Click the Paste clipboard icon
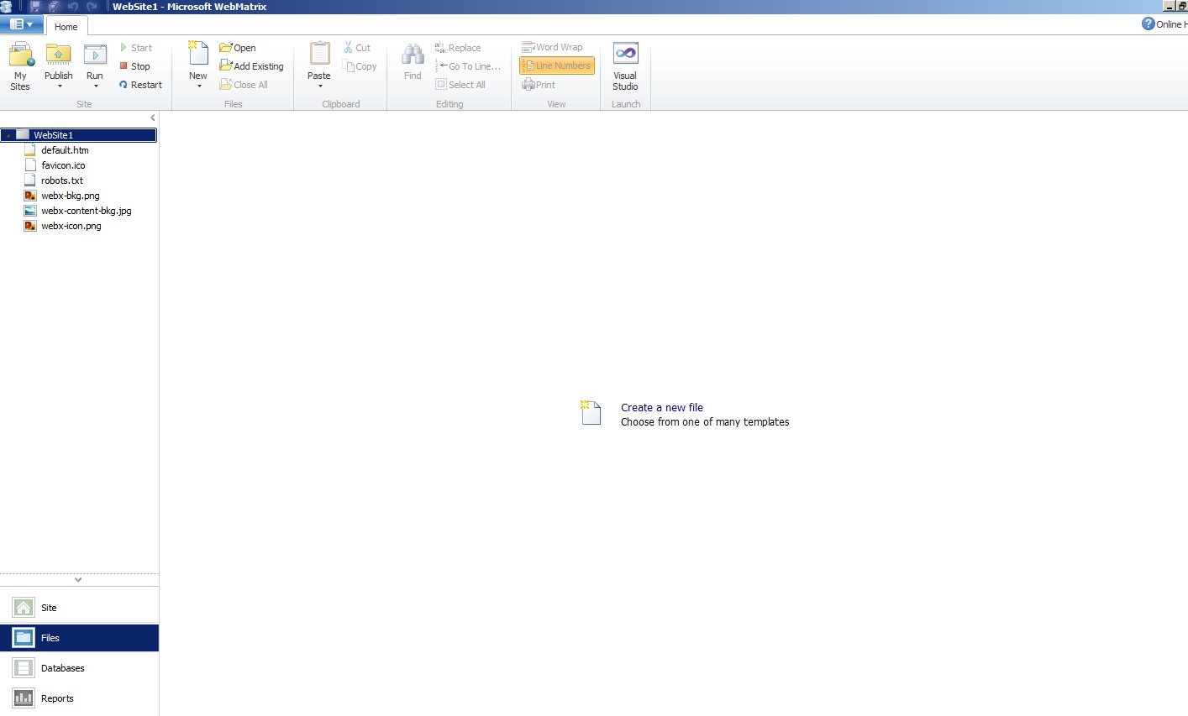 (x=319, y=54)
